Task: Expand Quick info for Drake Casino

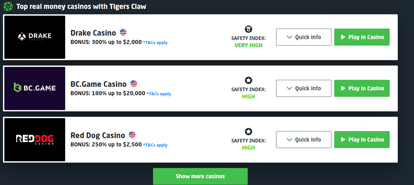Action: (304, 37)
